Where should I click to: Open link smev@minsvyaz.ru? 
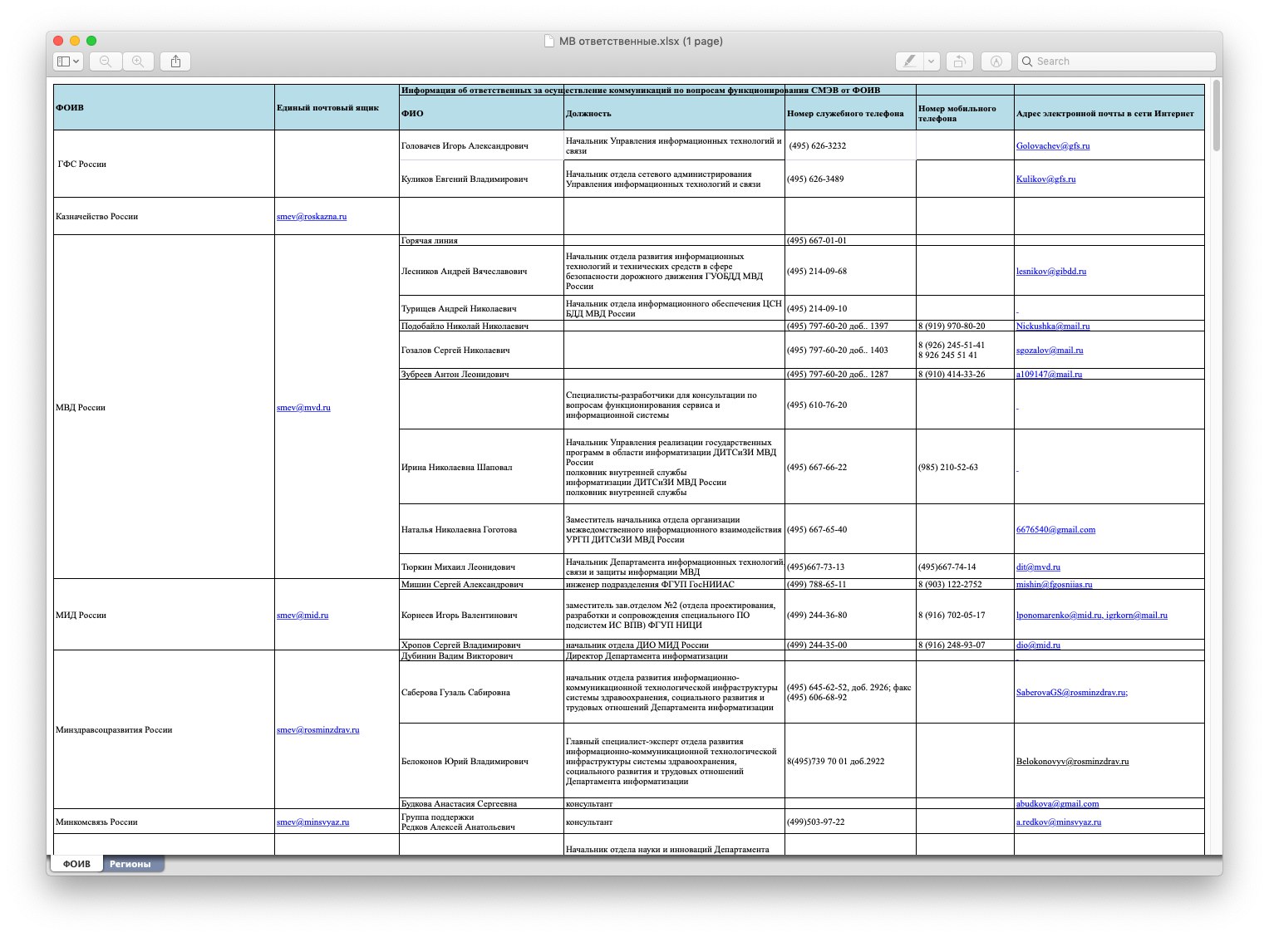pyautogui.click(x=313, y=822)
